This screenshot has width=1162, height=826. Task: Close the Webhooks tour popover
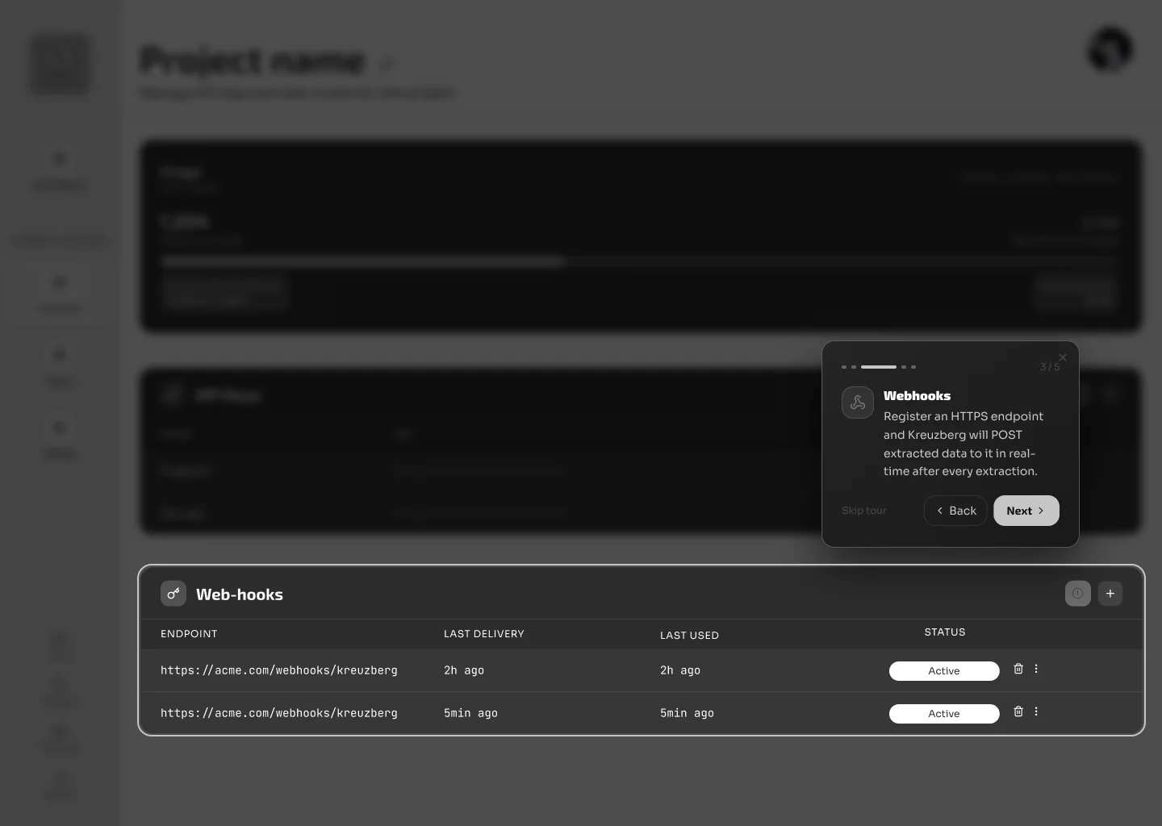(x=1063, y=357)
